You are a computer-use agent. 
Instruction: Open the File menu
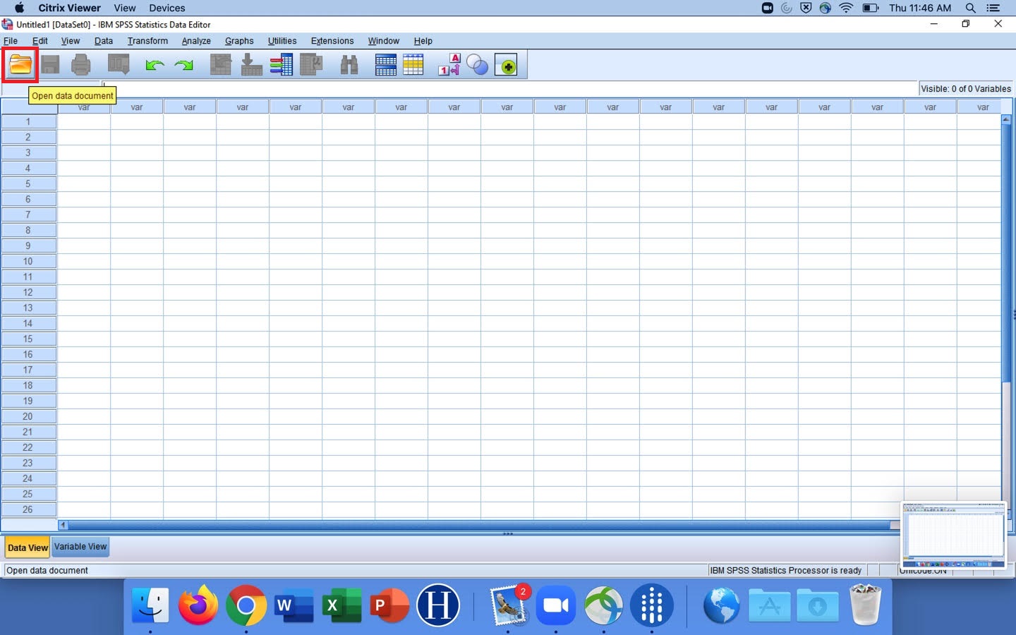(x=11, y=41)
